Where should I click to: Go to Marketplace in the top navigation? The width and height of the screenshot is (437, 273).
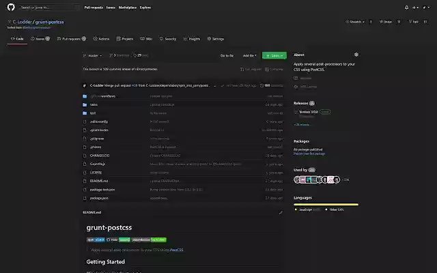pyautogui.click(x=128, y=8)
